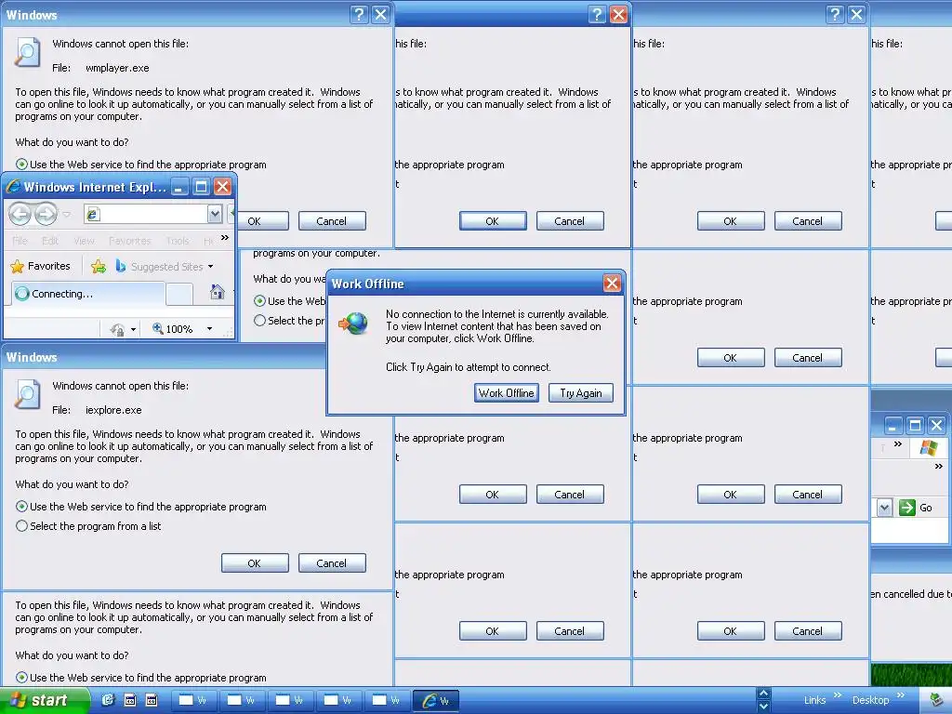Expand the toolbar chevron below the Windows flag logo
Viewport: 952px width, 714px height.
pos(939,467)
